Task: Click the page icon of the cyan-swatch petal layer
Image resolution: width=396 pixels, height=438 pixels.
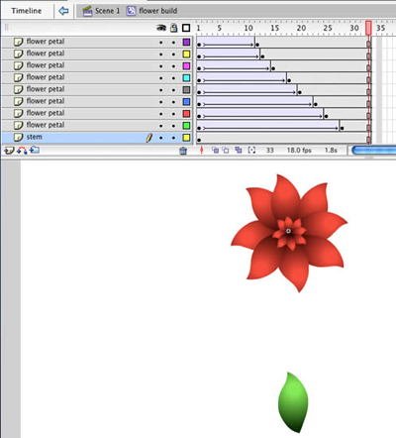Action: (x=19, y=77)
